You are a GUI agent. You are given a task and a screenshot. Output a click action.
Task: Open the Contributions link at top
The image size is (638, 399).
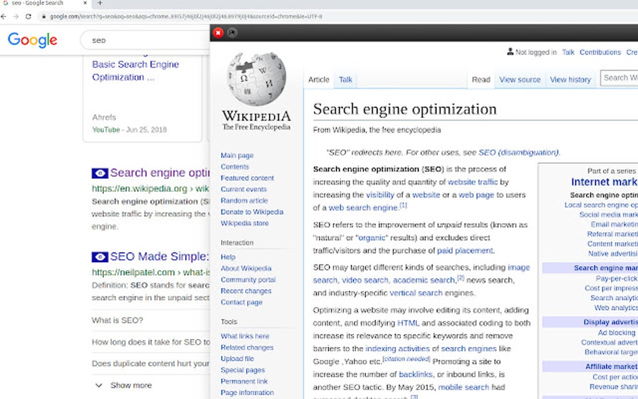600,53
